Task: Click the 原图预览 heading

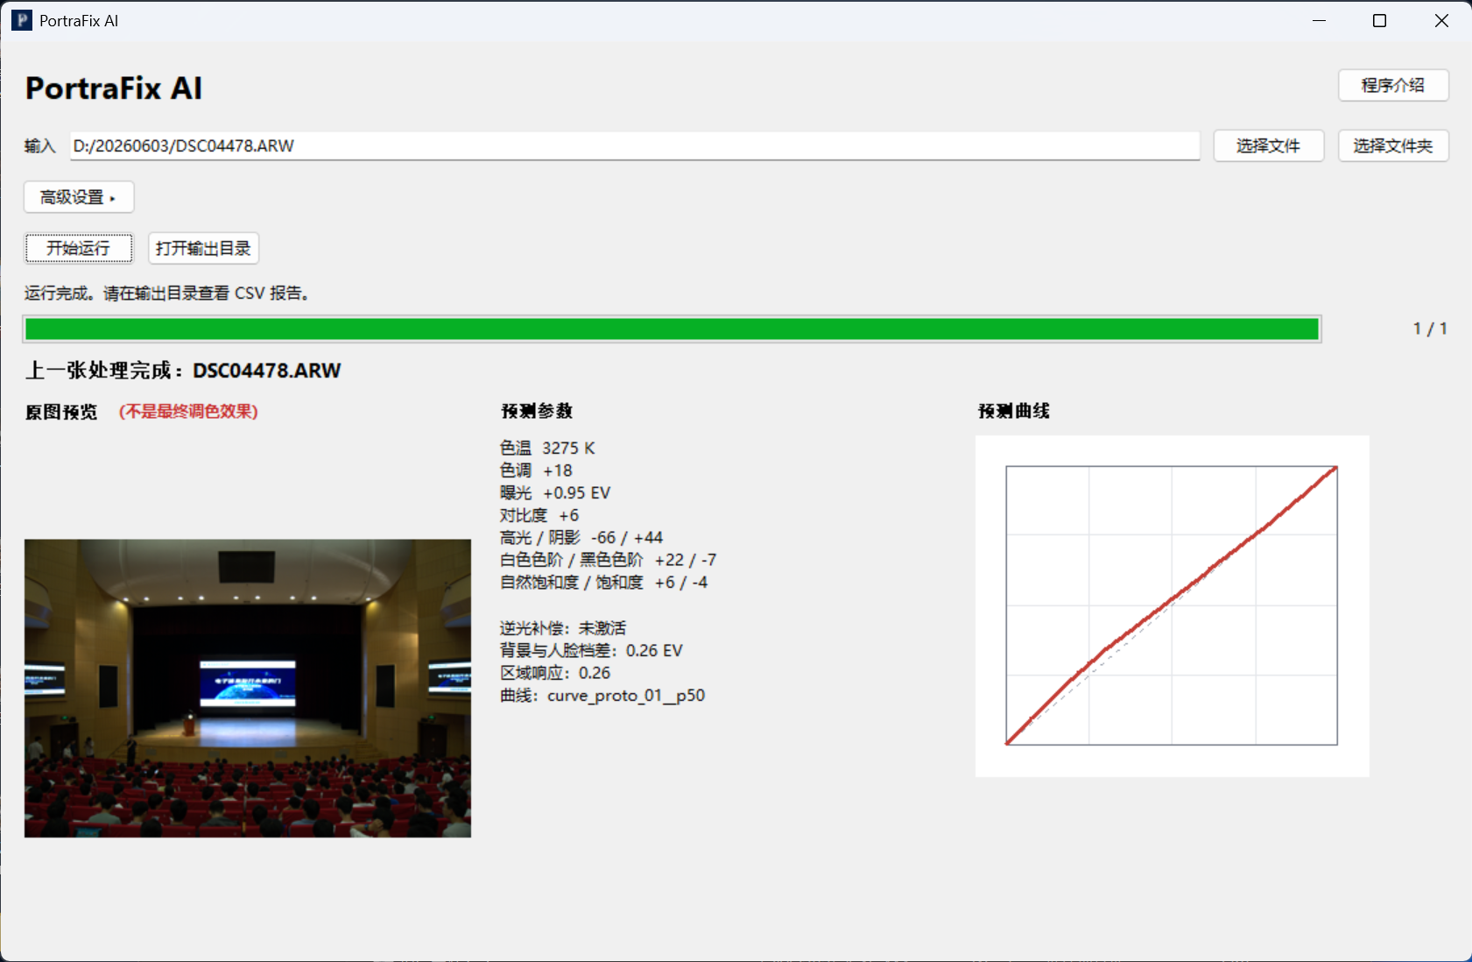Action: (61, 412)
